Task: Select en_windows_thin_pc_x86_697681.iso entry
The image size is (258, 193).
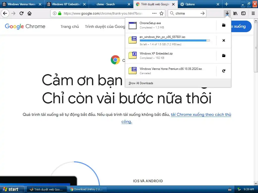Action: click(x=171, y=40)
